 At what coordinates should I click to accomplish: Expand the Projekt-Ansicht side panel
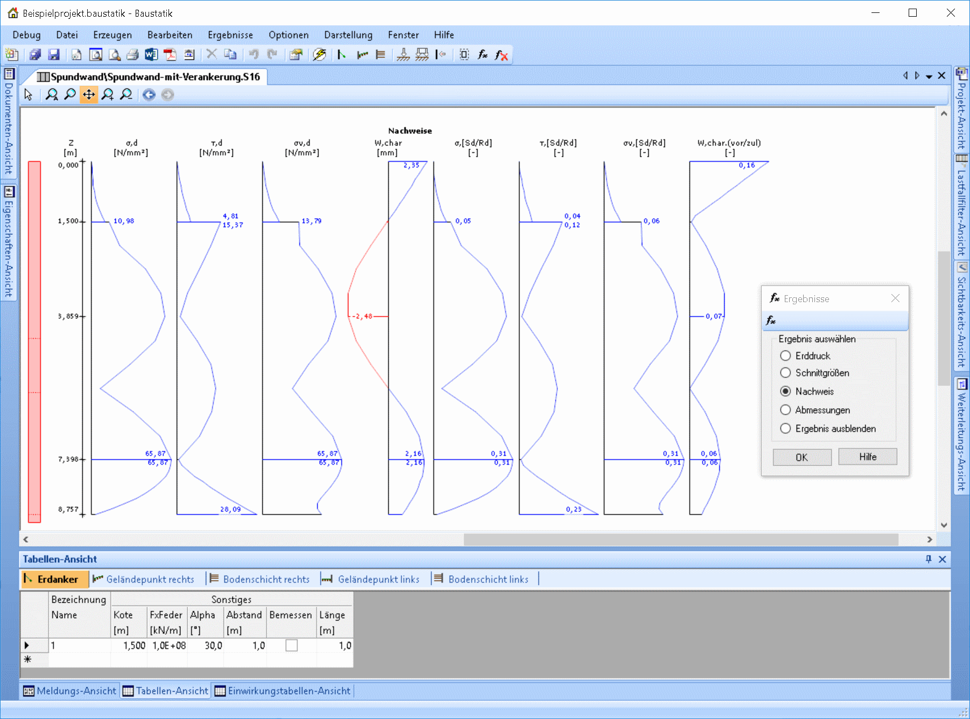coord(961,108)
